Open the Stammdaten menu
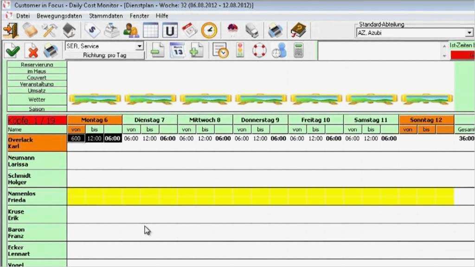Image resolution: width=475 pixels, height=267 pixels. point(107,15)
